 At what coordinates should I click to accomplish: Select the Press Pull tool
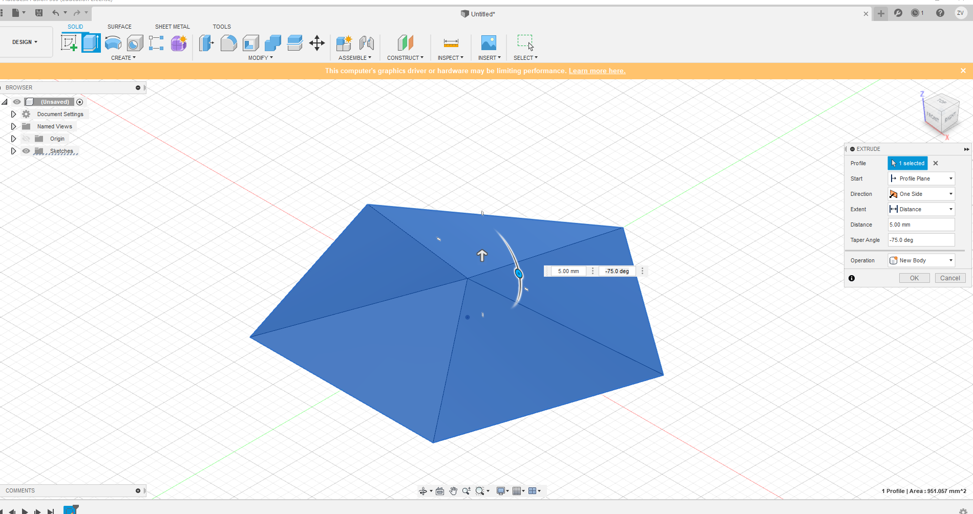pos(206,43)
